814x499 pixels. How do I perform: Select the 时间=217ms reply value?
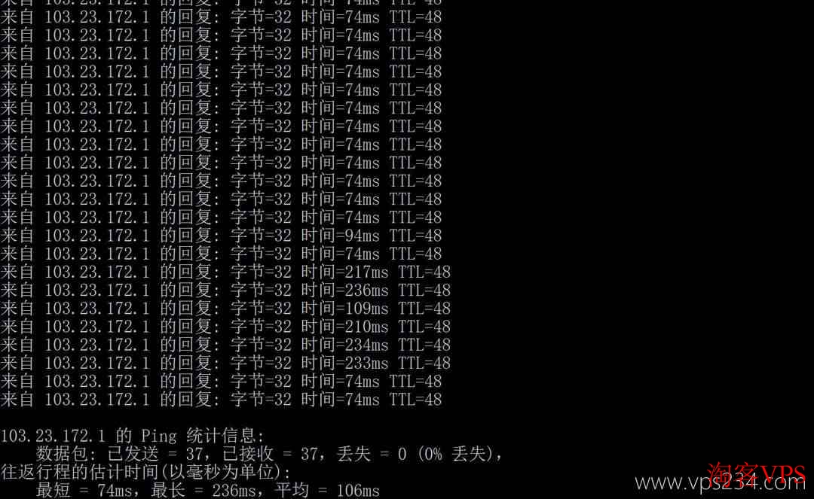[344, 272]
